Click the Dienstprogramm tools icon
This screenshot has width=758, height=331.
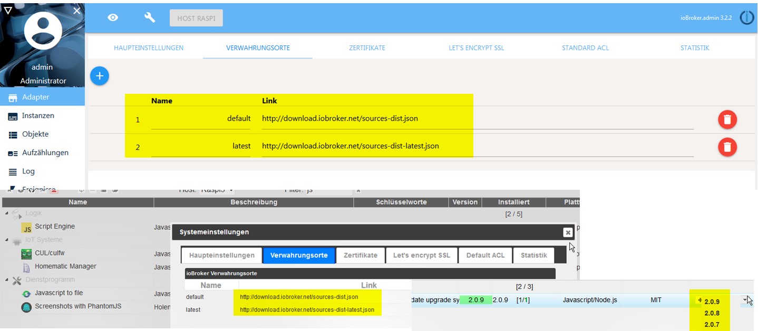click(16, 280)
